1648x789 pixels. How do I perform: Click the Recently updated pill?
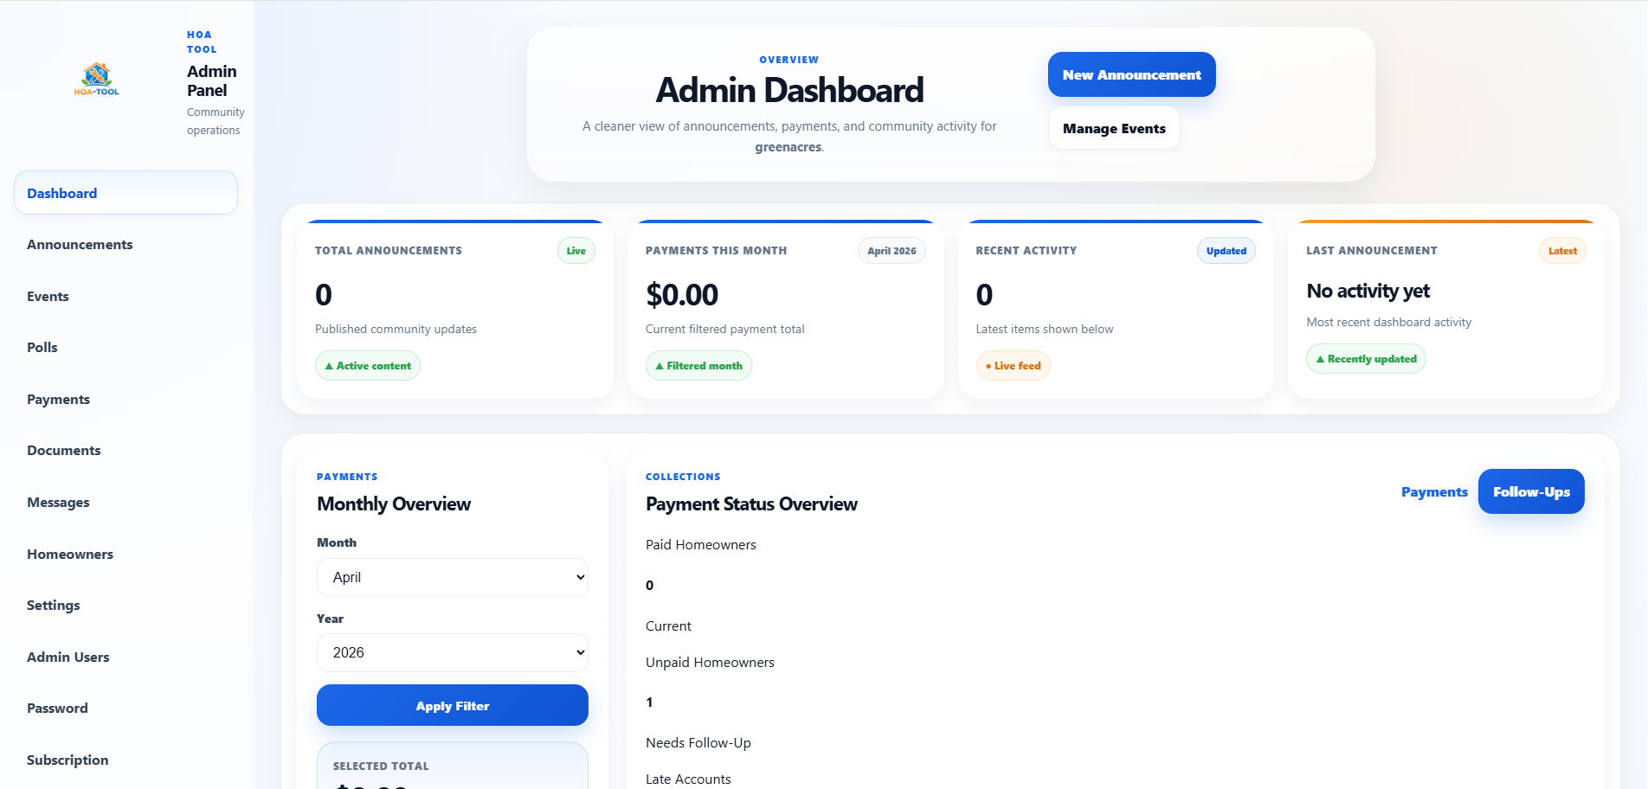click(1366, 359)
